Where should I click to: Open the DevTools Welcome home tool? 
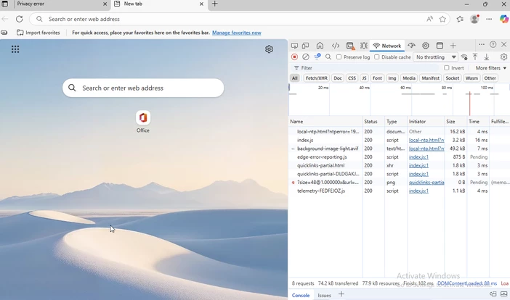point(320,46)
